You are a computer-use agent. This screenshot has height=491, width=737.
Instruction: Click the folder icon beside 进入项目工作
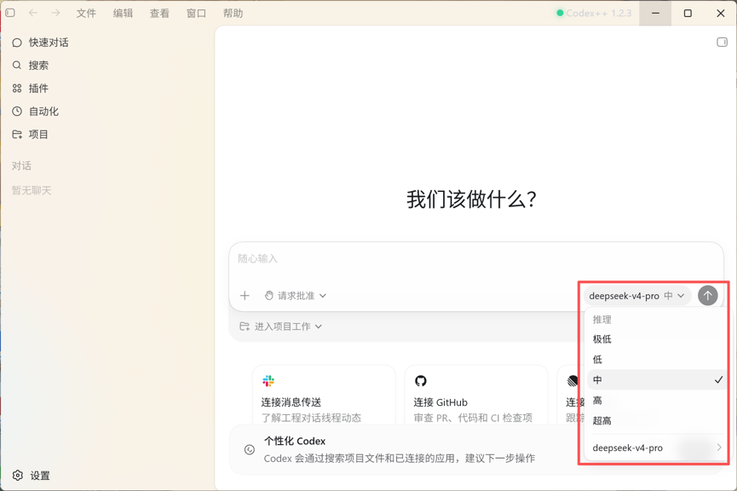(245, 326)
